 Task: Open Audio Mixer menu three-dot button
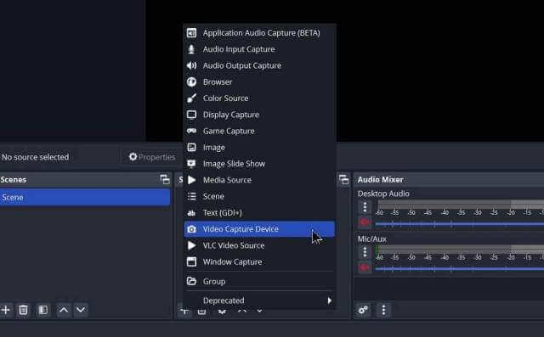(383, 310)
